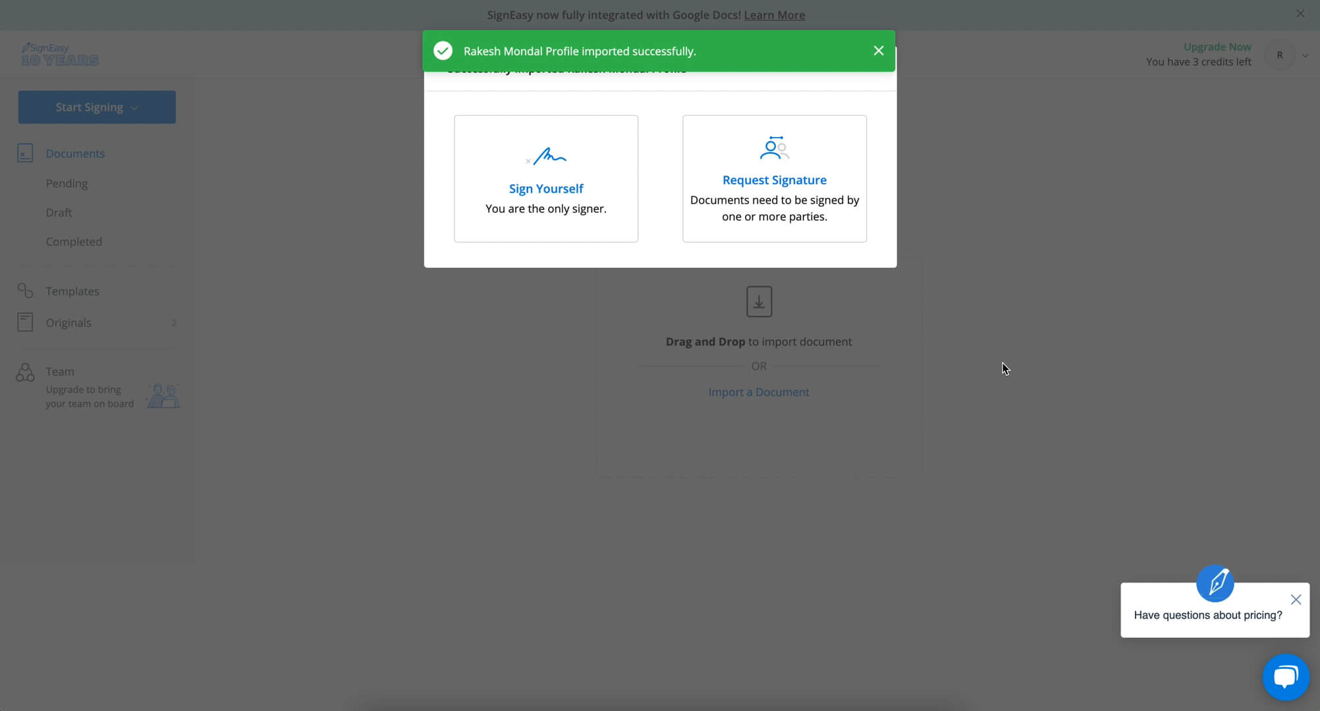Switch to the Pending documents view

pyautogui.click(x=67, y=183)
